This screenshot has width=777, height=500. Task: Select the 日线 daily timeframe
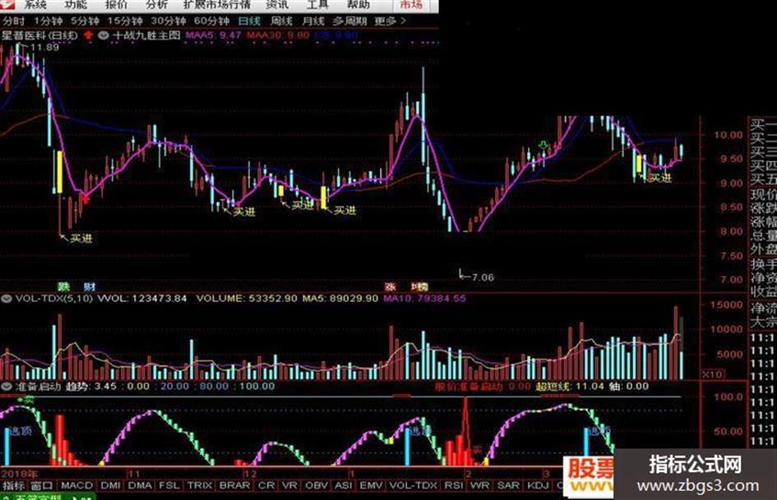pyautogui.click(x=249, y=21)
